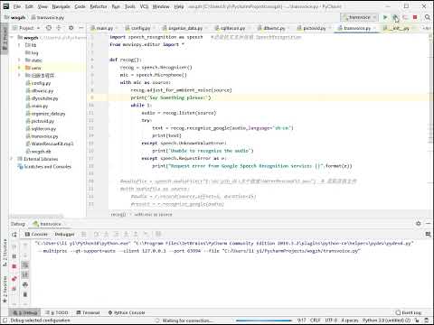Click CRLF line separator in status bar
Screen dimensions: 434x325
pyautogui.click(x=316, y=320)
